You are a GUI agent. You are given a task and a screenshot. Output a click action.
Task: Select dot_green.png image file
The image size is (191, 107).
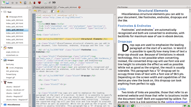click(12, 71)
